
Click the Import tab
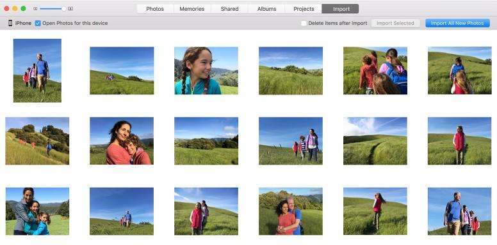point(340,9)
